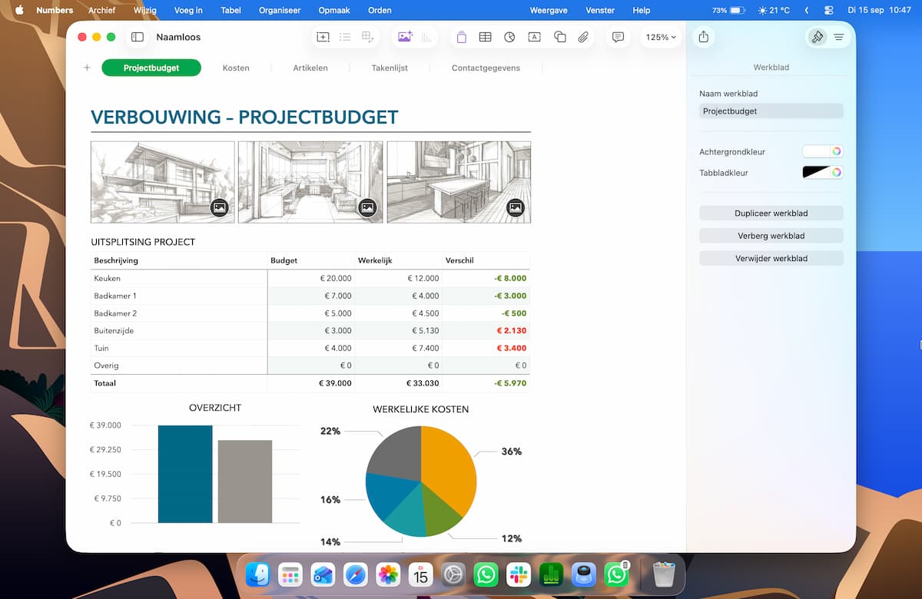Open Control Center in the menu bar
The width and height of the screenshot is (922, 599).
pyautogui.click(x=828, y=10)
